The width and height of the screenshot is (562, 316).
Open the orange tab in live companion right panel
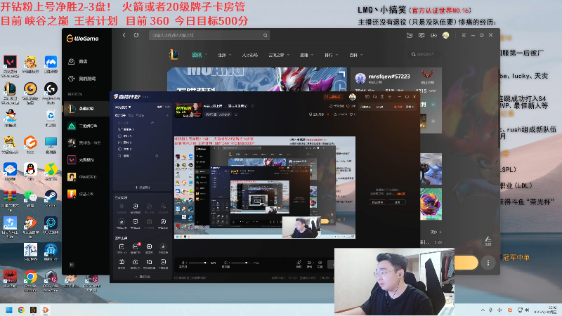pos(398,107)
